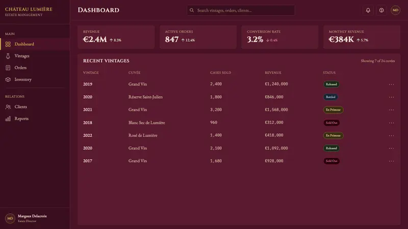Click En Primeur badge for Rosé de Lumière
This screenshot has width=408, height=229.
coord(333,135)
